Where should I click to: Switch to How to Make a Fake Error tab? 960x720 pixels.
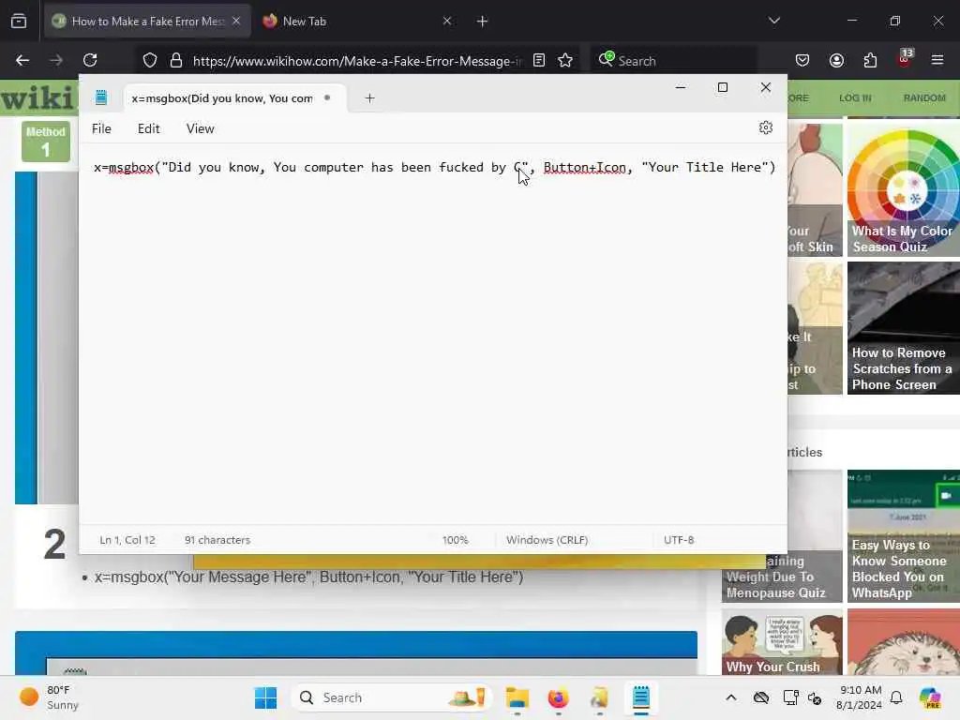pos(147,21)
